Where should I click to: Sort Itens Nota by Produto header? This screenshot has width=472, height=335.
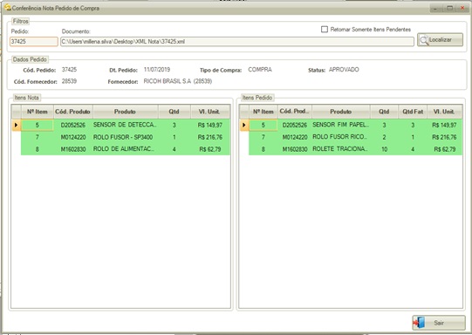(126, 112)
